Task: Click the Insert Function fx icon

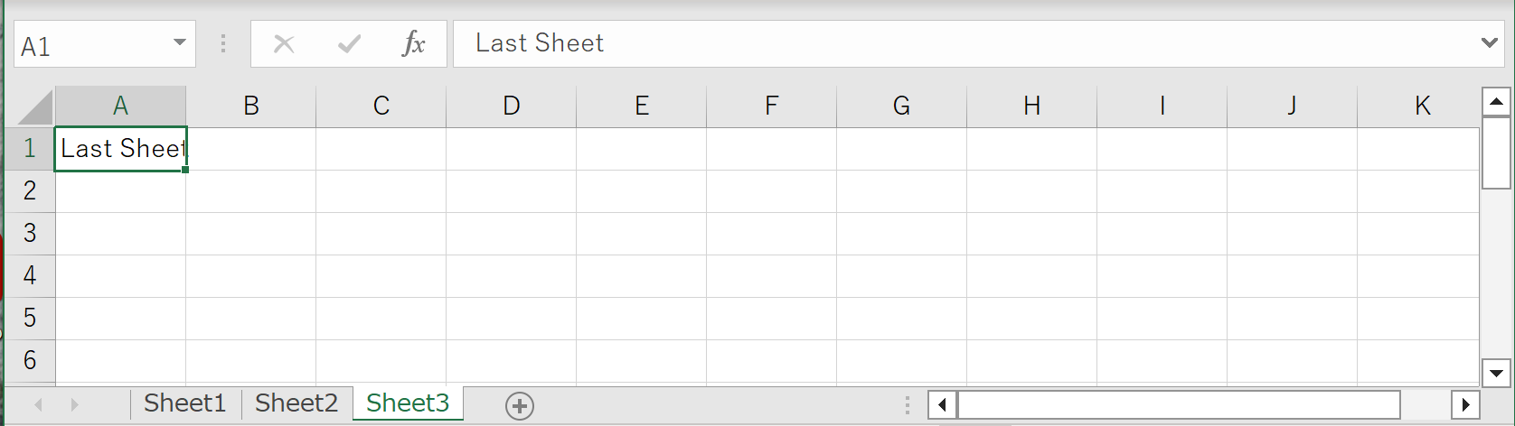Action: click(413, 43)
